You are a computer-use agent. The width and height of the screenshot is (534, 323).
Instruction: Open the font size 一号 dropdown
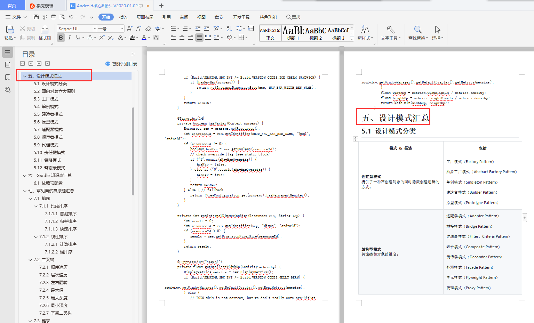[122, 29]
